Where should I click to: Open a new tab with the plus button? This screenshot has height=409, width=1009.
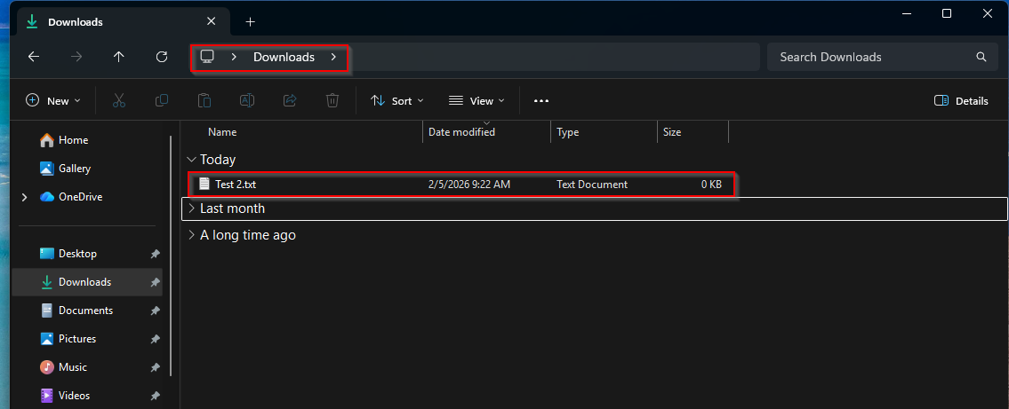(251, 22)
